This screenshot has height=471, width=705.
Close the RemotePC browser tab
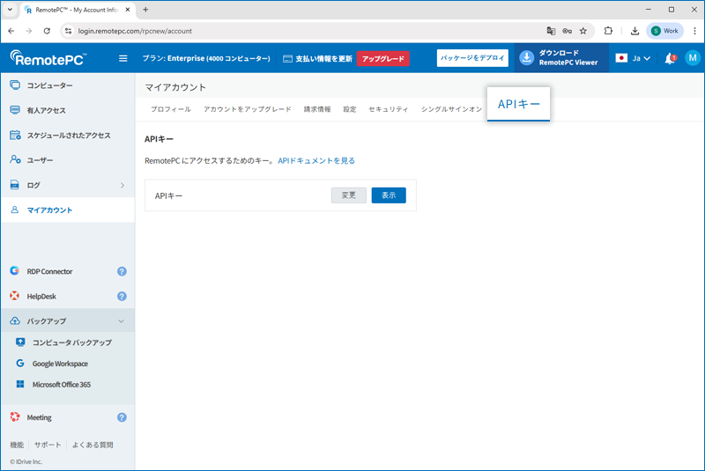(128, 10)
